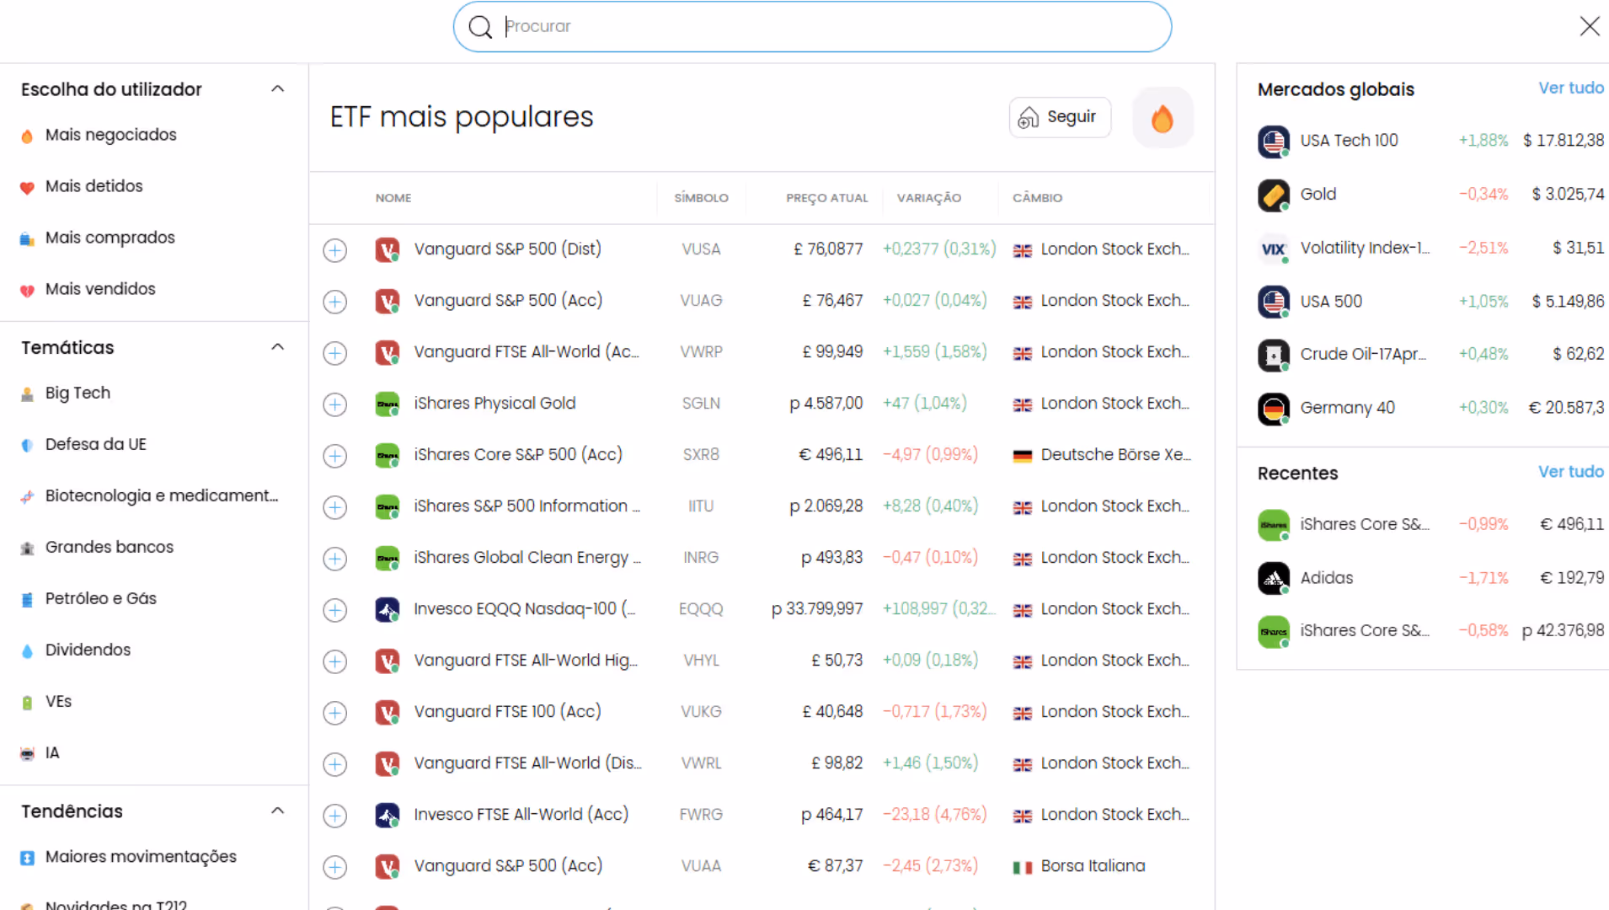Open Germany 40 market icon
The width and height of the screenshot is (1609, 910).
(1274, 409)
